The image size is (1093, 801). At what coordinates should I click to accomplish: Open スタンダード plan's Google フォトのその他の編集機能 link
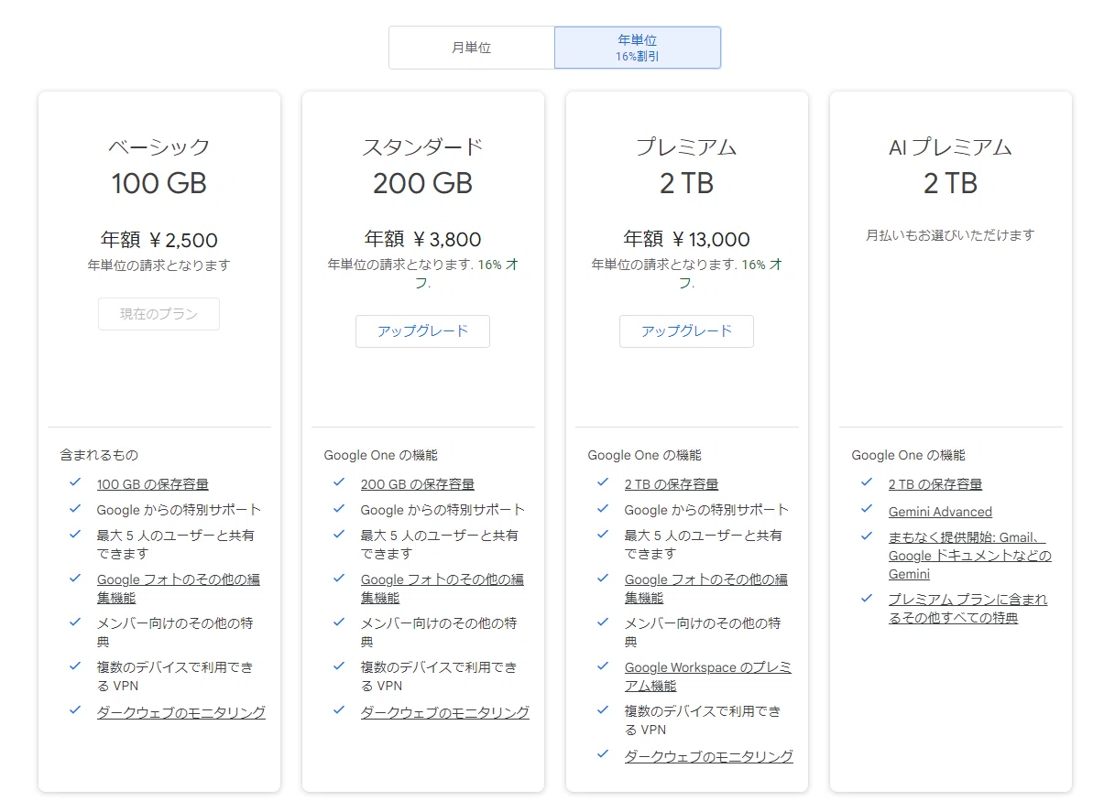[x=442, y=589]
